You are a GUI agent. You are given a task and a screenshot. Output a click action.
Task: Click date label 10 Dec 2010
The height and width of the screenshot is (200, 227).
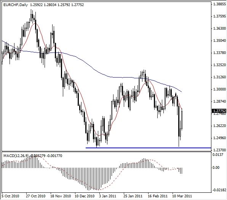click(85, 196)
